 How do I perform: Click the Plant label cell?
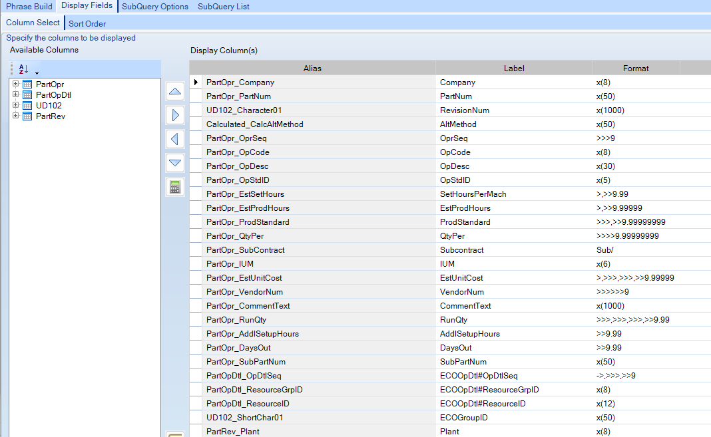tap(514, 432)
